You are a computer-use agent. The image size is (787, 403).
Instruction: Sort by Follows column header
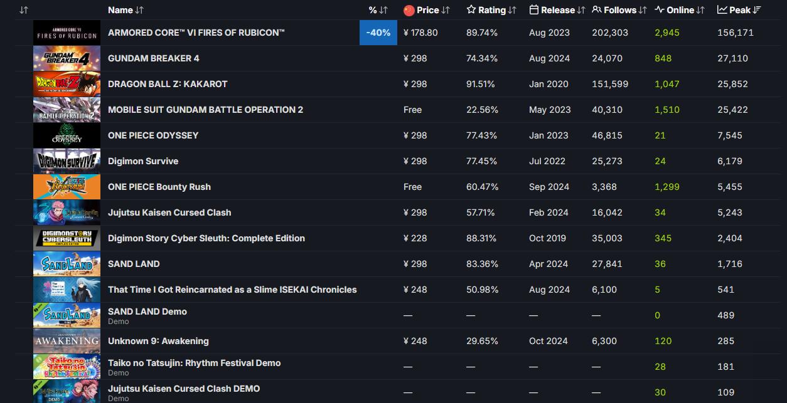[x=619, y=10]
